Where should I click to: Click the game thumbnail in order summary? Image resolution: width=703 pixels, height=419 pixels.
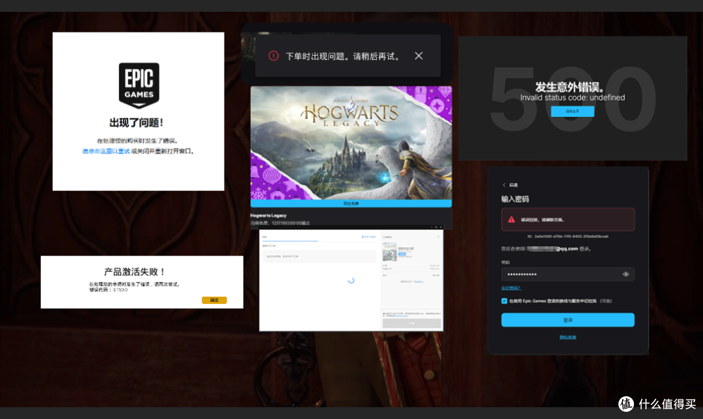[x=390, y=251]
